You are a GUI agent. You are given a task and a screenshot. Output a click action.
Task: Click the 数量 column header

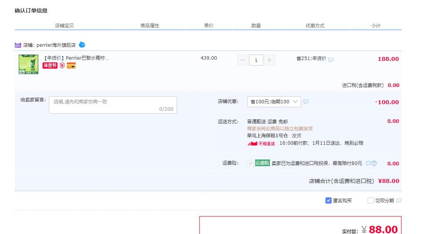256,26
